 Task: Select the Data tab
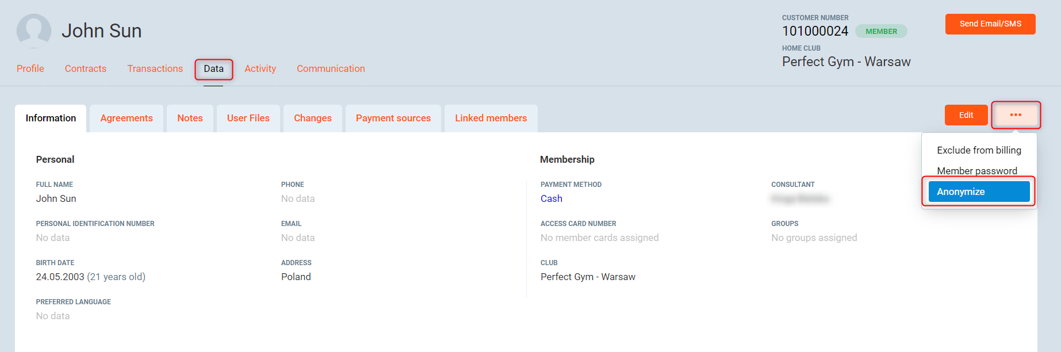[213, 68]
